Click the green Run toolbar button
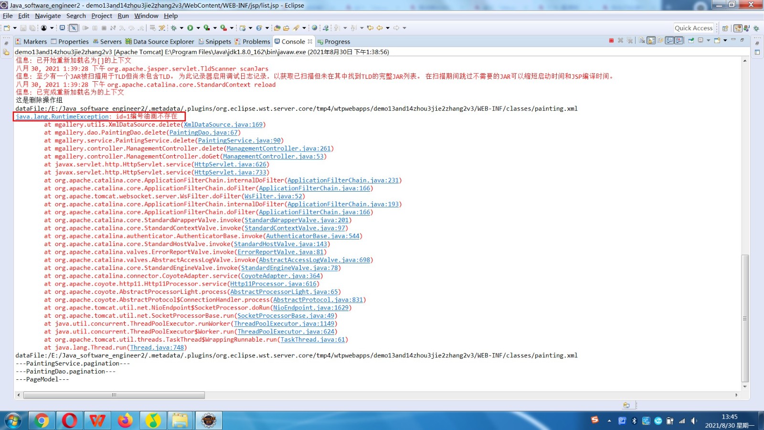The height and width of the screenshot is (430, 764). pos(190,28)
